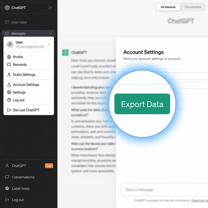
Task: Select Account Settings in the popup menu
Action: coord(29,84)
